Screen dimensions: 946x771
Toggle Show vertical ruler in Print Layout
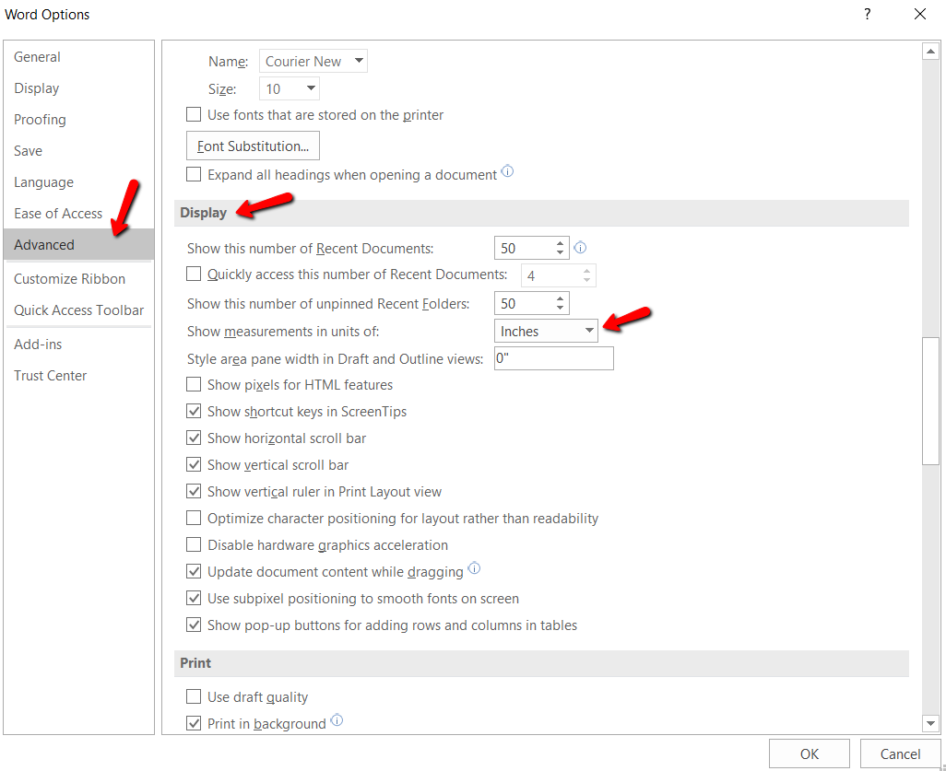(x=194, y=491)
